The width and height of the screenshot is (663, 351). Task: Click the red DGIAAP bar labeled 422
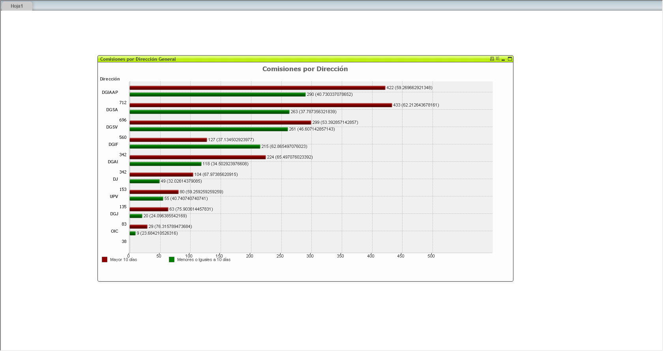(x=257, y=88)
